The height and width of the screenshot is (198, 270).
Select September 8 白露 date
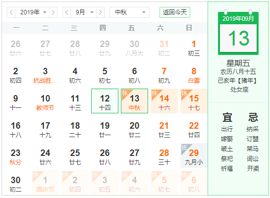coord(194,75)
